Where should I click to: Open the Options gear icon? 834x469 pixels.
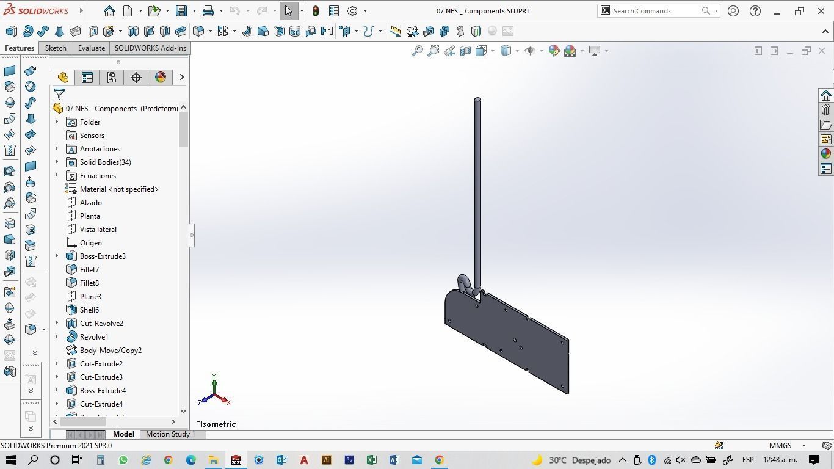[x=352, y=11]
